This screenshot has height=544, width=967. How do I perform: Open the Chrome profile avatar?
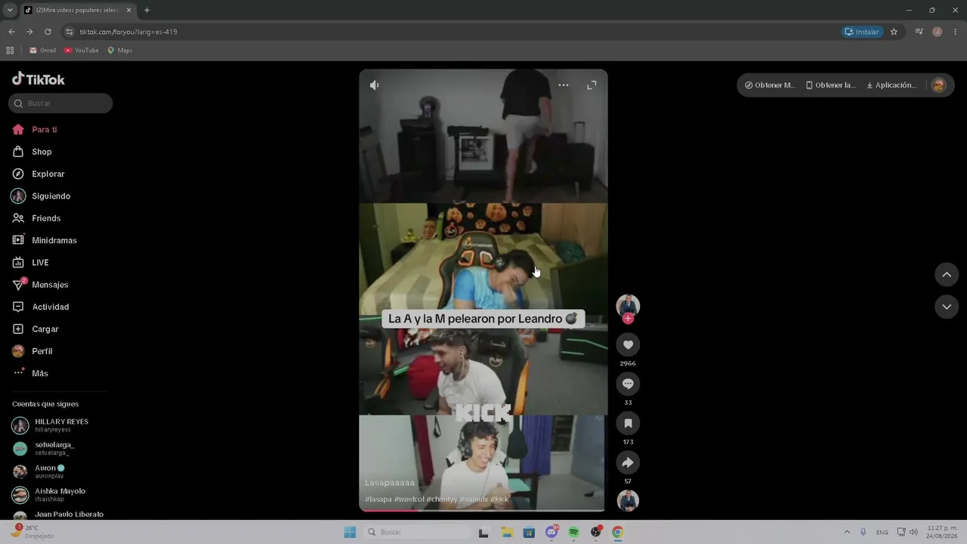pos(938,32)
